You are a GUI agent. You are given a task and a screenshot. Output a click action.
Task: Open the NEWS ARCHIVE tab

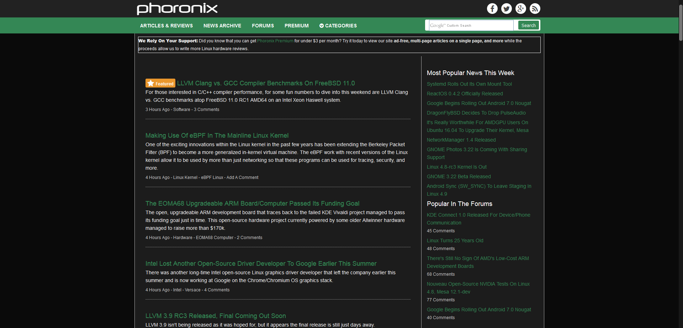pyautogui.click(x=222, y=26)
